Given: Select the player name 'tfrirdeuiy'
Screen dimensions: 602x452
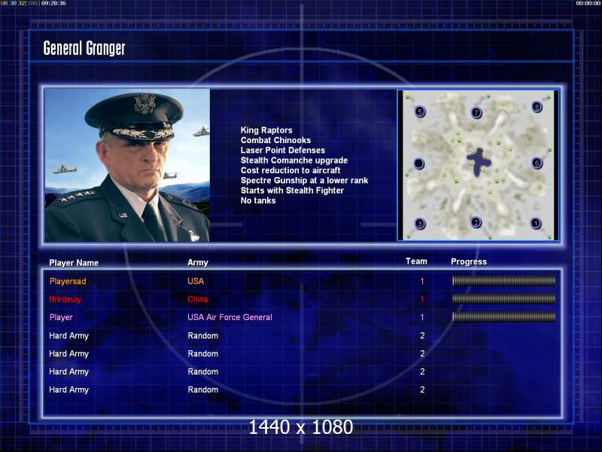Looking at the screenshot, I should click(x=65, y=299).
